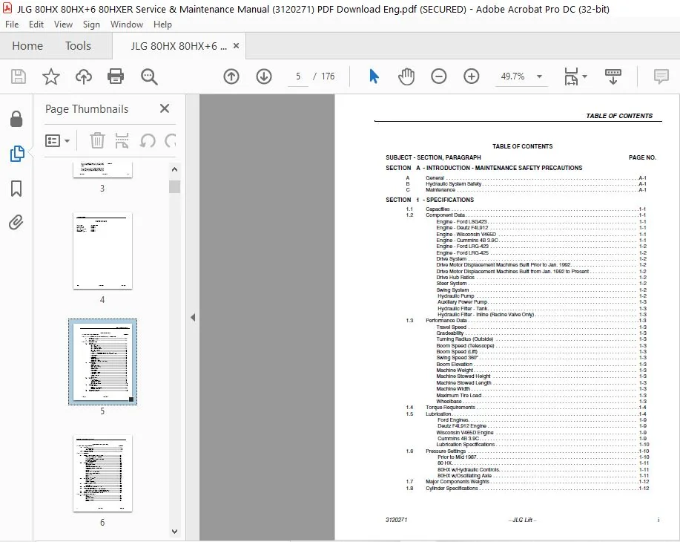This screenshot has height=542, width=680.
Task: Select page 6 thumbnail
Action: (x=102, y=474)
